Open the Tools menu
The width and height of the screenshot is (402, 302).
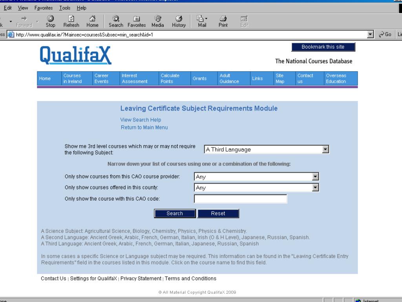coord(65,8)
